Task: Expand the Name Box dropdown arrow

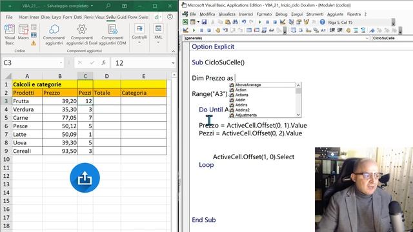Action: click(x=61, y=63)
